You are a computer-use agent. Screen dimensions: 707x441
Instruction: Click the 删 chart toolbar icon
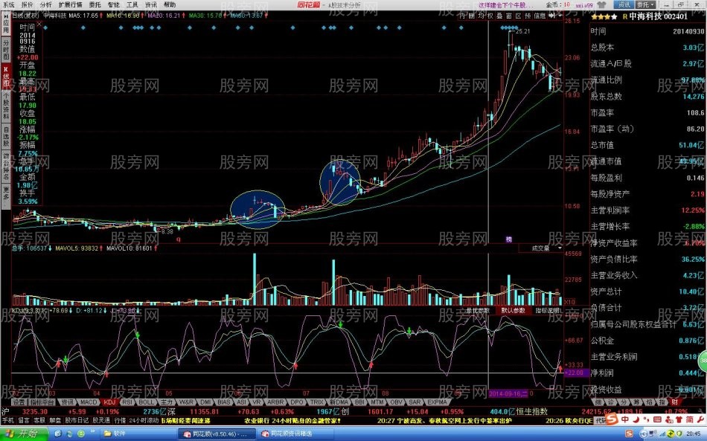coord(472,16)
